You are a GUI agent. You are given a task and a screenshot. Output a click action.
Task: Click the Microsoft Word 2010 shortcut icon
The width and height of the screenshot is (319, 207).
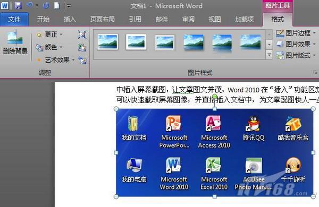pos(173,165)
